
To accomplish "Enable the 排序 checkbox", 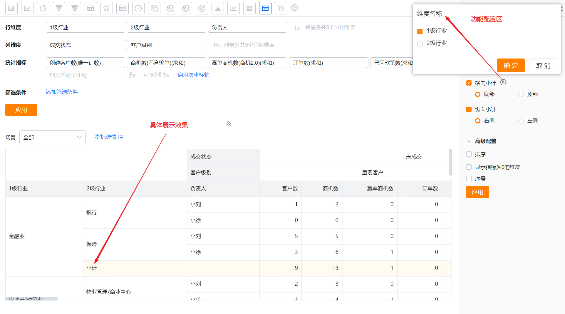I will pyautogui.click(x=469, y=154).
